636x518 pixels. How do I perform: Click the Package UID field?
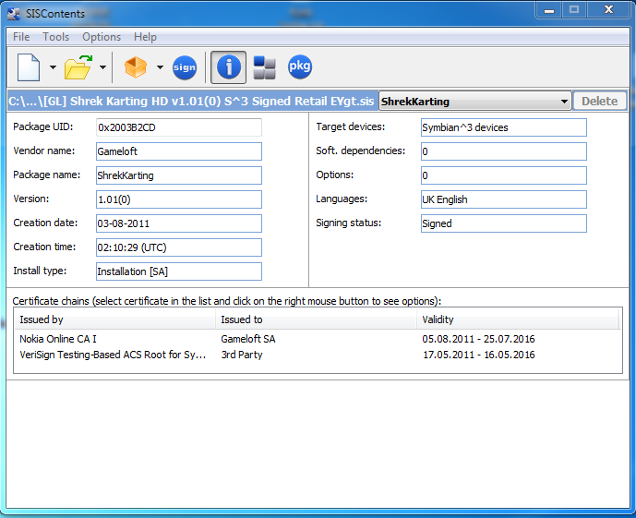click(x=179, y=127)
